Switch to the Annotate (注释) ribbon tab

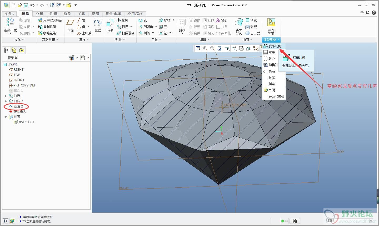tap(53, 14)
